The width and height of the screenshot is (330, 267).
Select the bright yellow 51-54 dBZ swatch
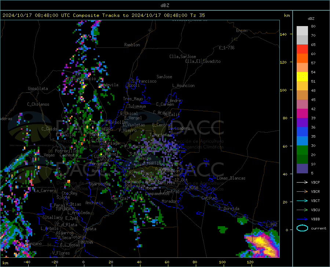pos(302,77)
